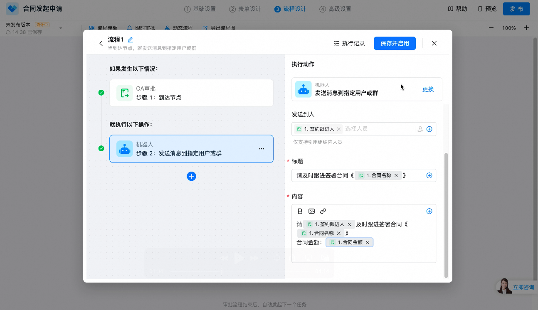Screen dimensions: 538x310
Task: Select the OA审批 step 1 card
Action: point(191,93)
